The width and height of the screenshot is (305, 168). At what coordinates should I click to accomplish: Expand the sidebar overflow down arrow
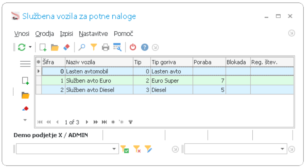(25, 120)
